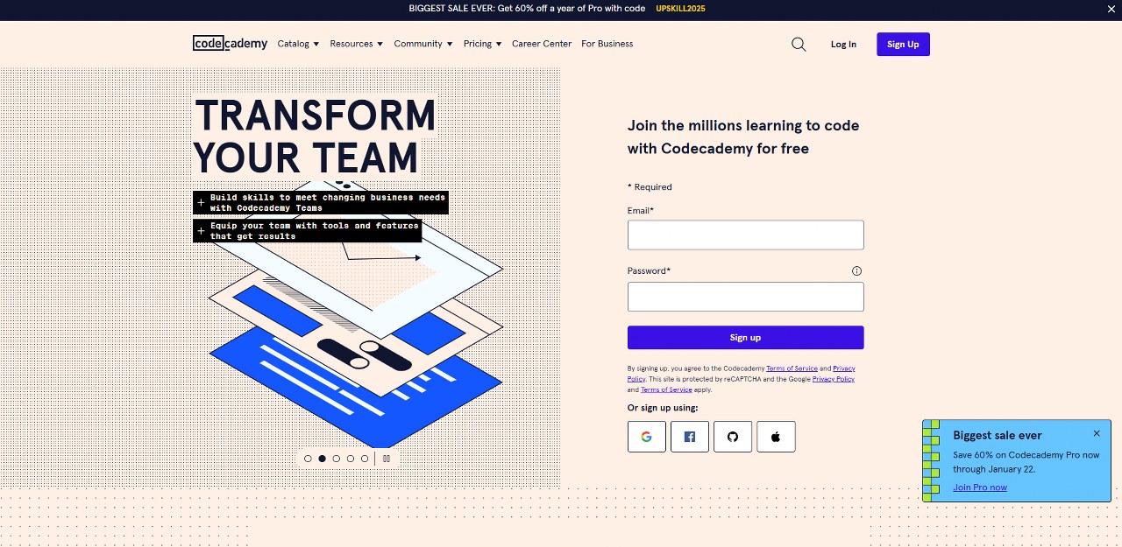Open Codecademy Terms of Service link
Viewport: 1122px width, 547px height.
[792, 369]
